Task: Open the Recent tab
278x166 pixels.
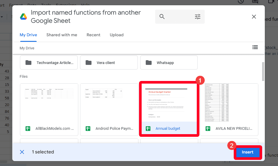Action: point(94,35)
